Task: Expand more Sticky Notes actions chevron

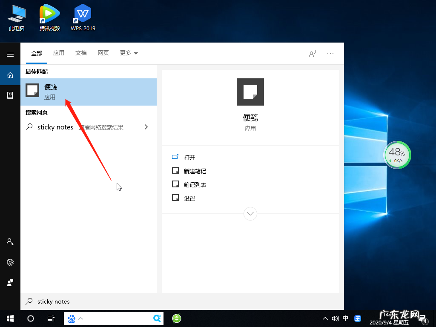Action: [x=250, y=213]
